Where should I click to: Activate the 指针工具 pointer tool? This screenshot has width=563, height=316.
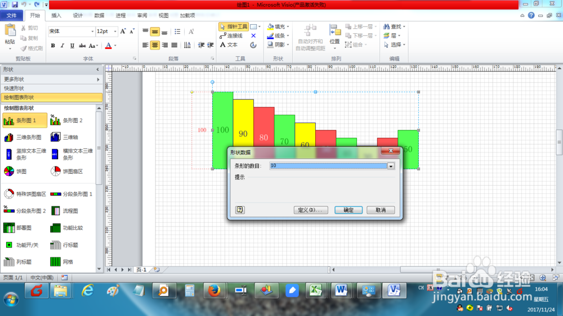[x=234, y=26]
